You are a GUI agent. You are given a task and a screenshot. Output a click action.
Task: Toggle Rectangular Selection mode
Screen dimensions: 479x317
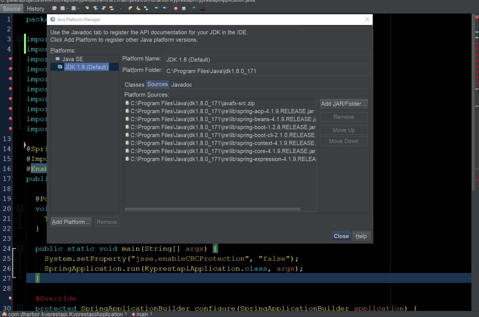point(119,8)
